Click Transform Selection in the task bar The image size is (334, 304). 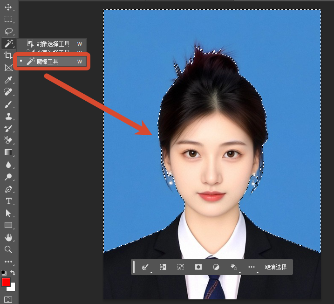click(x=181, y=267)
